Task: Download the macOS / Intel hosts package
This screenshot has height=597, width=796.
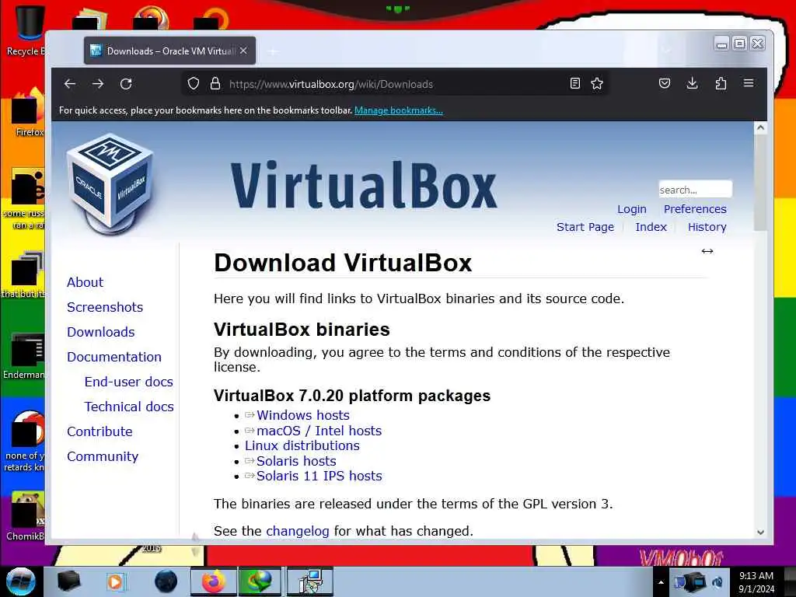Action: click(x=319, y=431)
